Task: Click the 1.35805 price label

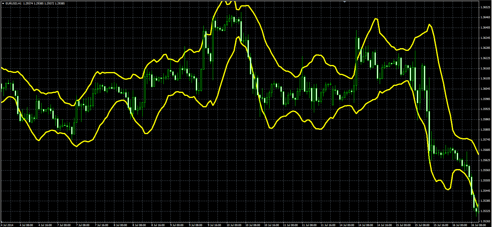Action: pos(485,130)
